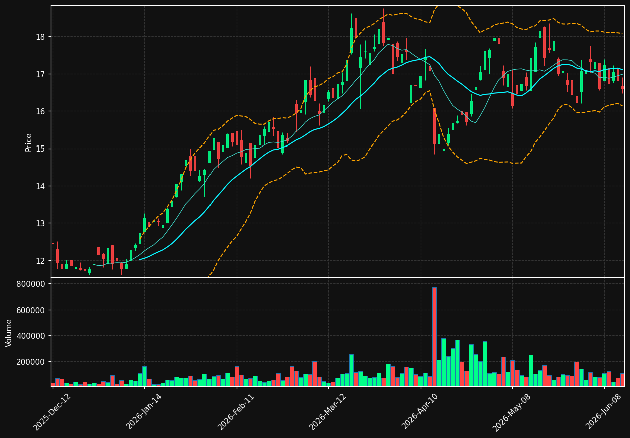
Task: Click the 200000 volume tick label
Action: 31,362
